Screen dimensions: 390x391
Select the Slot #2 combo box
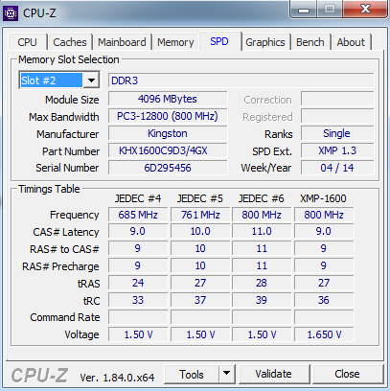click(x=59, y=80)
